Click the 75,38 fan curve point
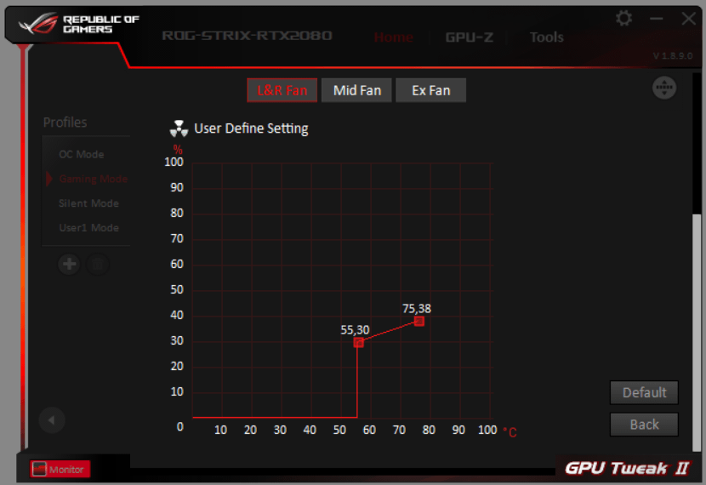Screen dimensions: 706x485 click(418, 321)
